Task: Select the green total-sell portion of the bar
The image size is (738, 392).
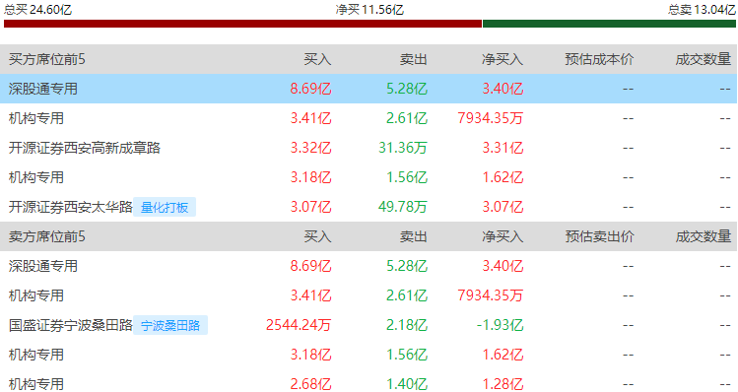Action: [610, 24]
